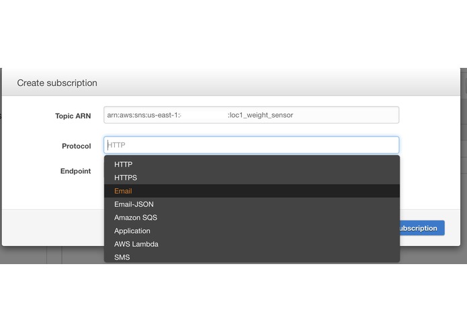Screen dimensions: 467x332
Task: Choose HTTPS protocol option
Action: tap(252, 178)
